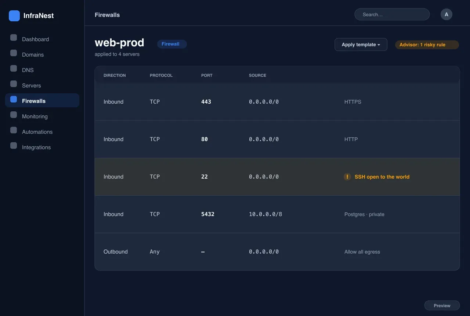
Task: Click the InfraNest logo icon
Action: pyautogui.click(x=14, y=16)
